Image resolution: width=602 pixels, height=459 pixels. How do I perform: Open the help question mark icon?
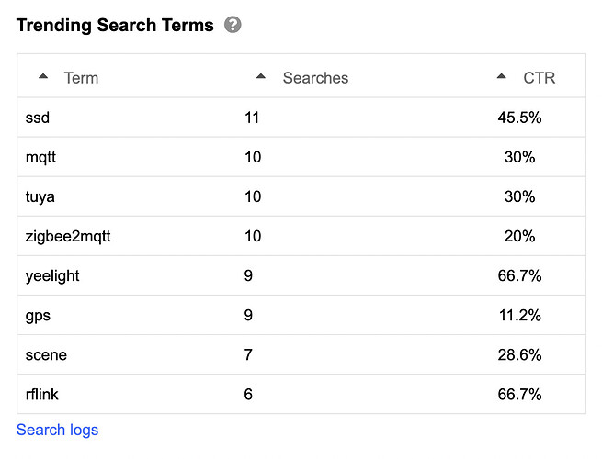233,25
